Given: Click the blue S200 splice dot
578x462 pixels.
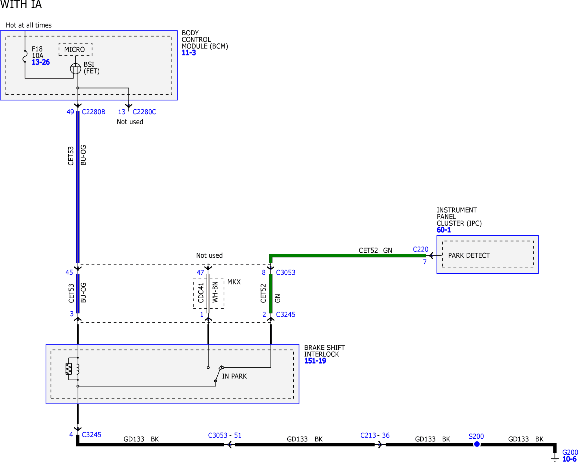Looking at the screenshot, I should click(x=477, y=444).
